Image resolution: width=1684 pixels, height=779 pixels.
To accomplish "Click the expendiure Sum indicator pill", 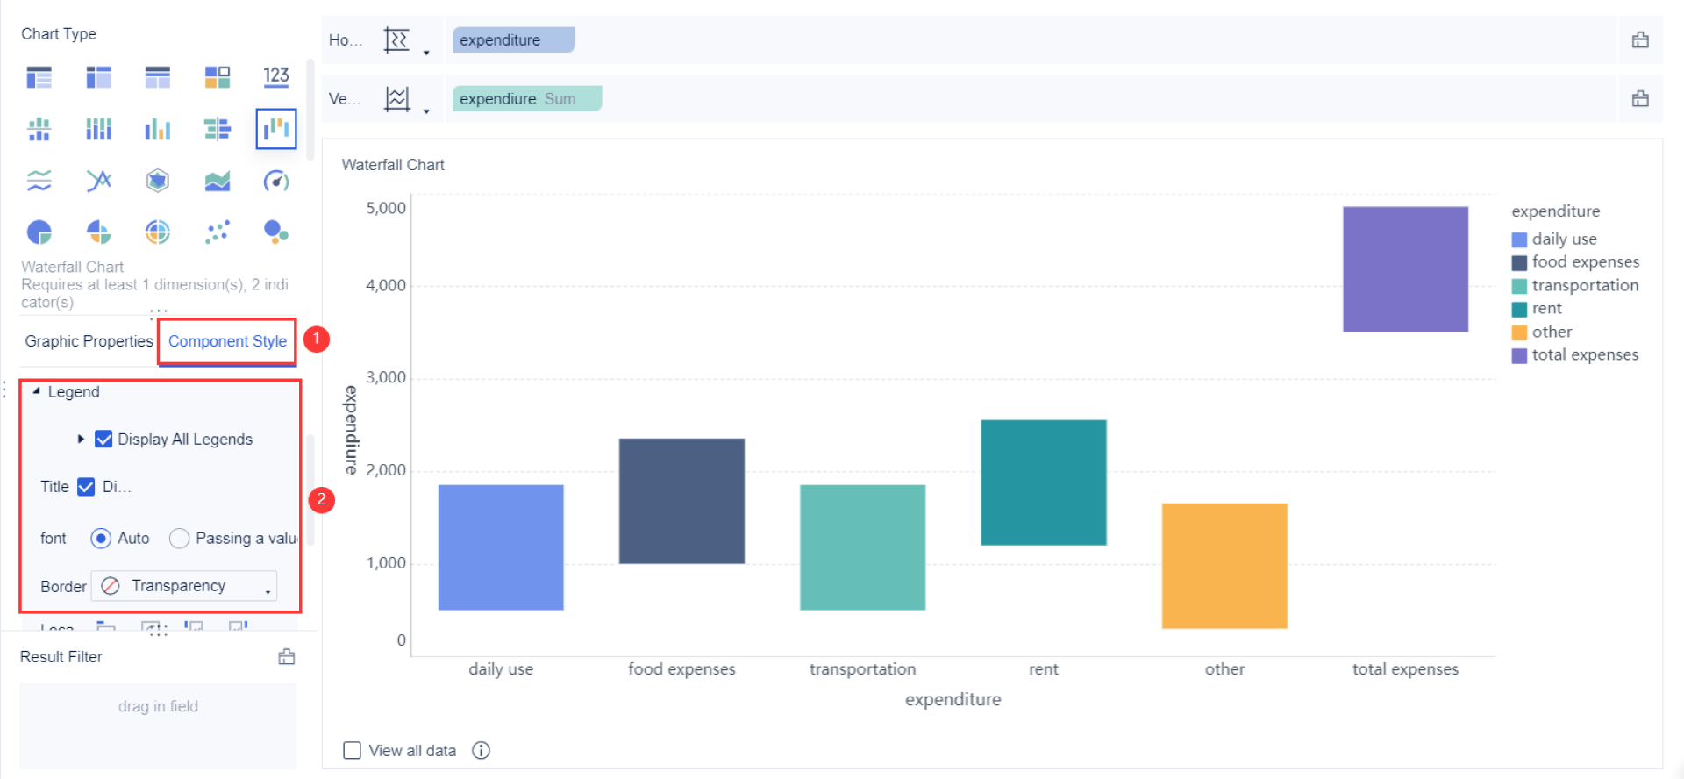I will 527,98.
